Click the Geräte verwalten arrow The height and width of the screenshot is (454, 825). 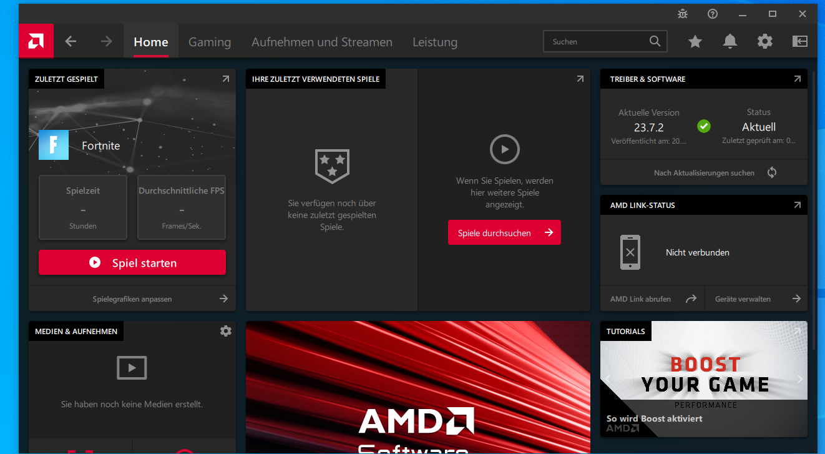tap(796, 299)
